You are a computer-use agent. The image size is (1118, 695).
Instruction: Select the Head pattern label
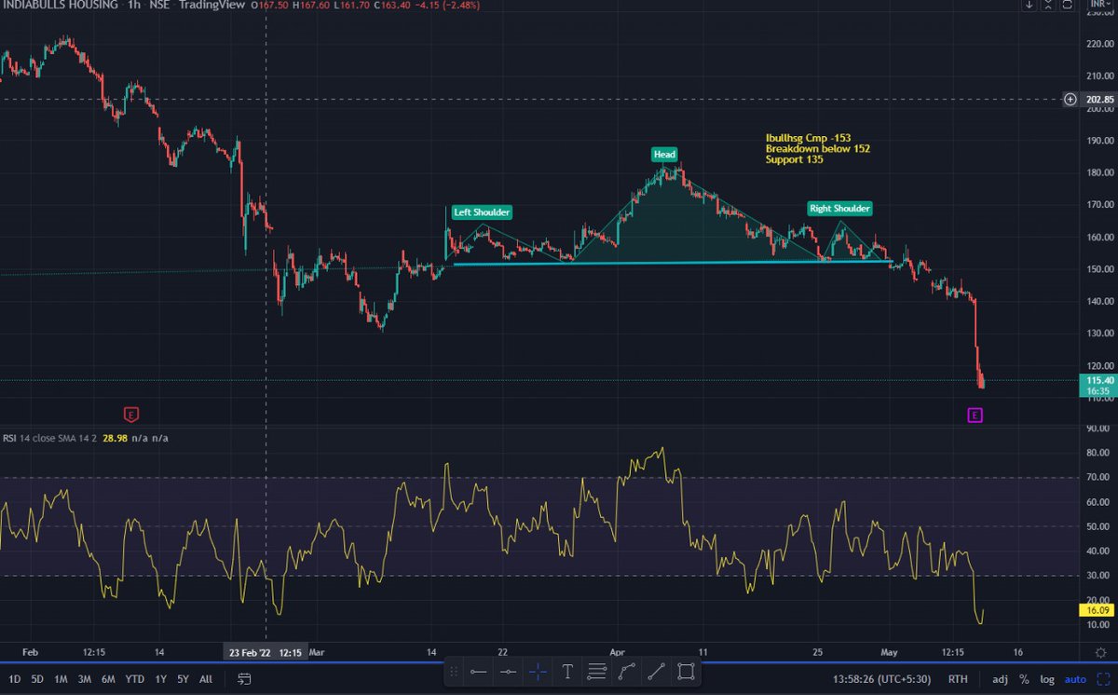click(663, 154)
